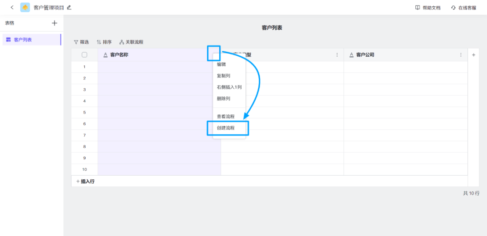The image size is (487, 236).
Task: Click 复制列 to duplicate column
Action: pyautogui.click(x=224, y=76)
